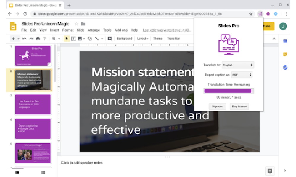
Task: Click the Theme toolbar button
Action: (x=158, y=39)
